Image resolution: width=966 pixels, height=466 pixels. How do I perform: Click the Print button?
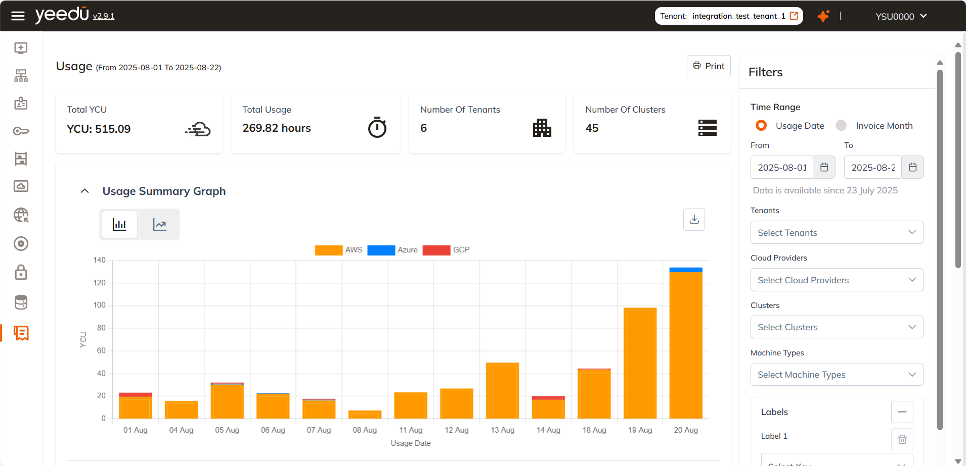pos(708,66)
